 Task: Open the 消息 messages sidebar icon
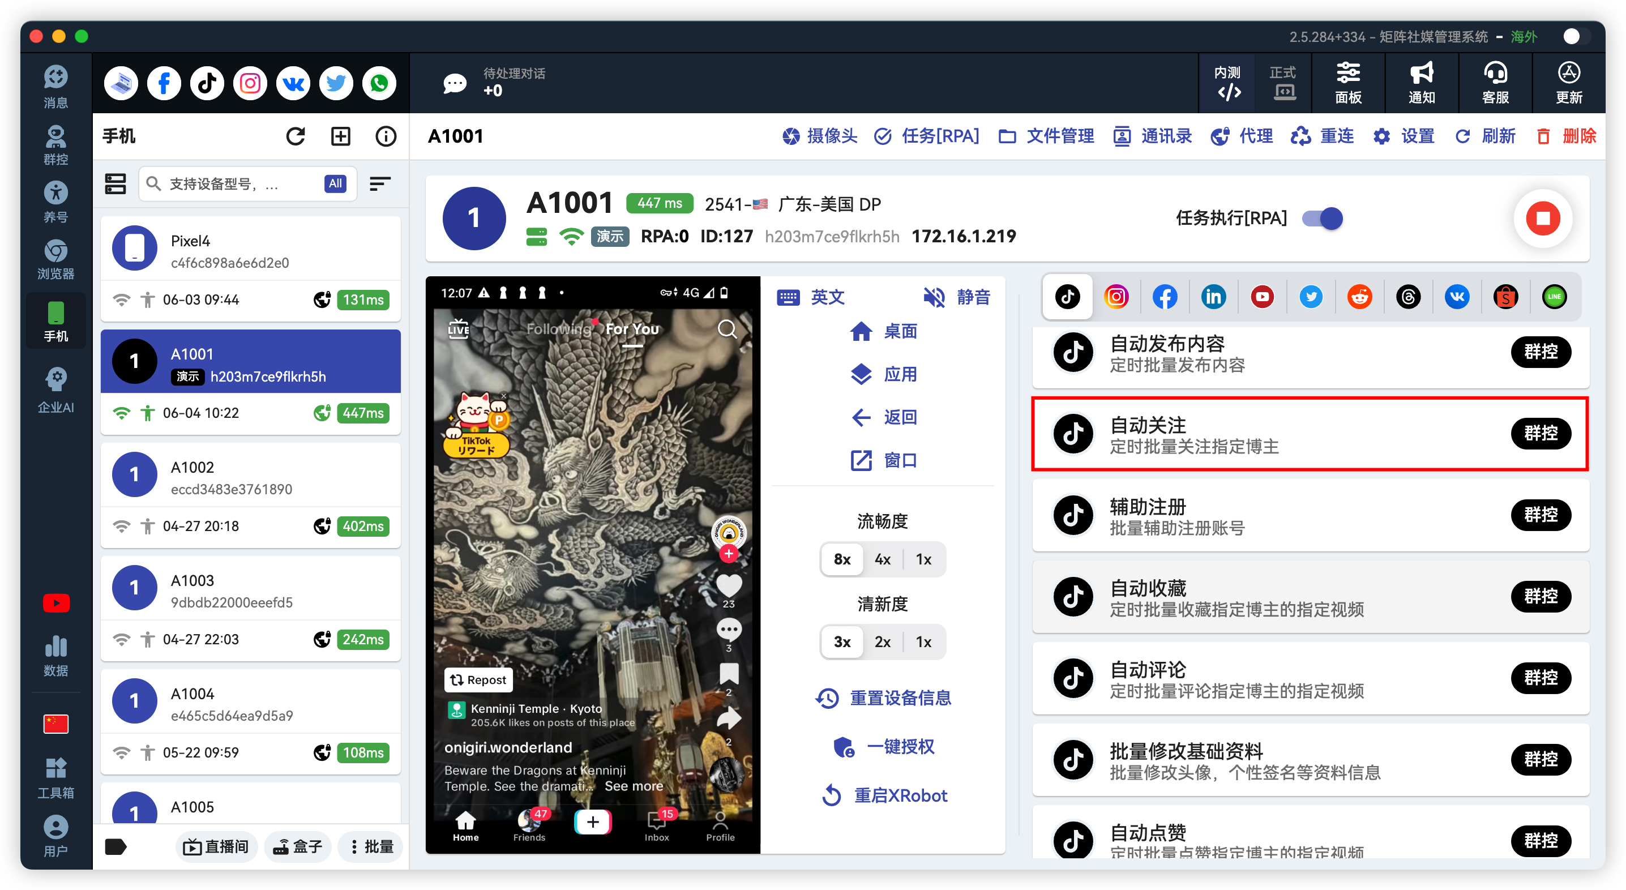[x=55, y=87]
